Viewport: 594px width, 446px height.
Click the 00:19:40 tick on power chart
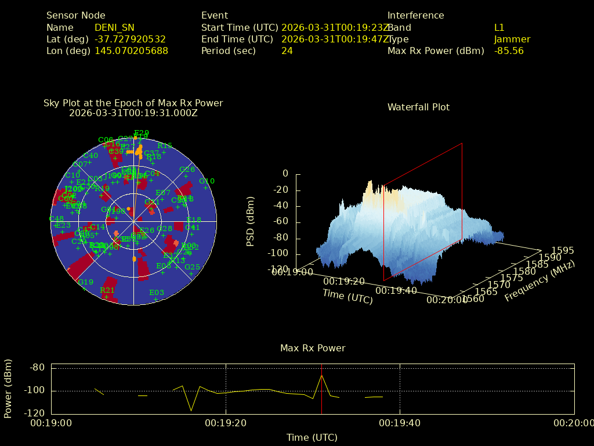[400, 423]
